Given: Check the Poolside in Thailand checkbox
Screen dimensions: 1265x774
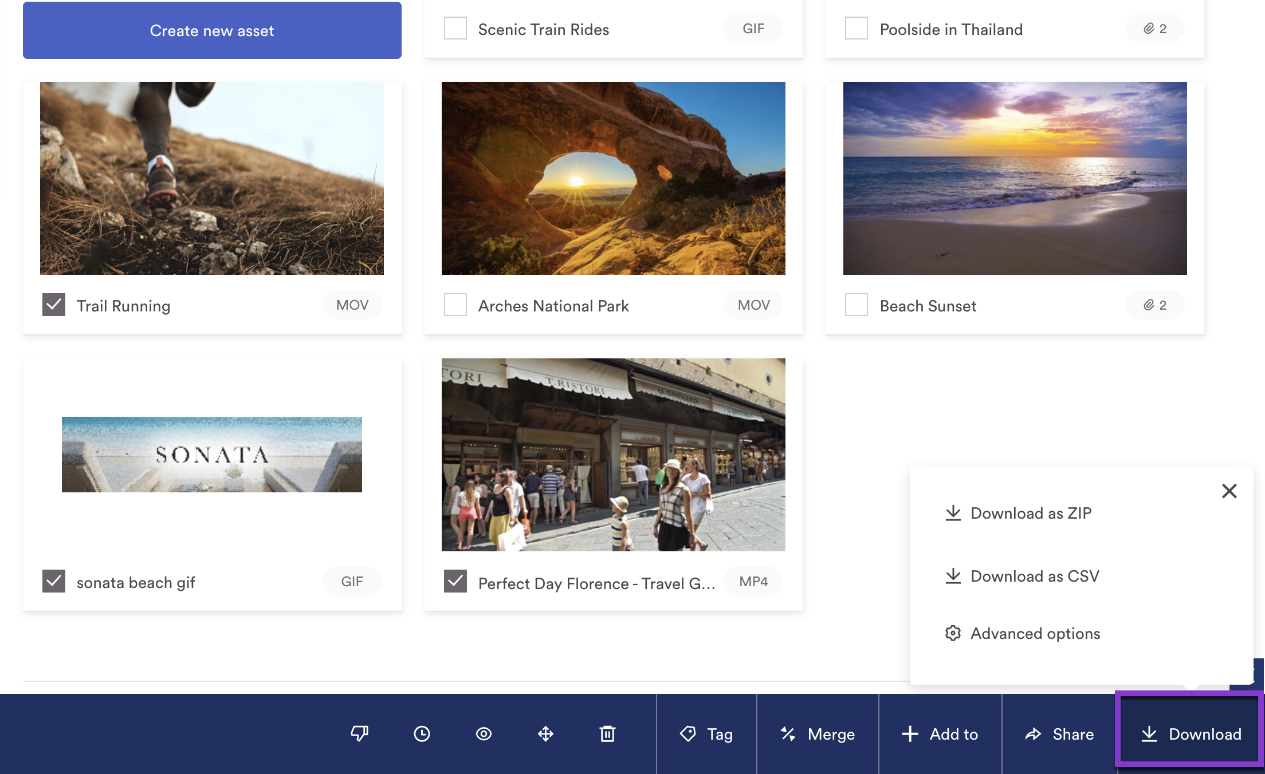Looking at the screenshot, I should 857,28.
